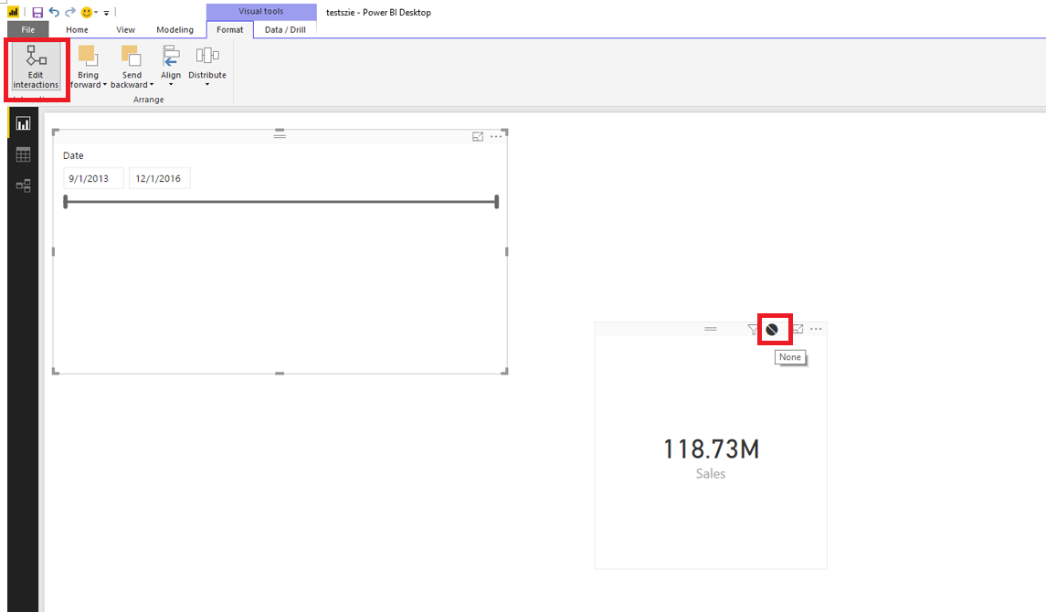Click the smiley feedback icon

pyautogui.click(x=86, y=12)
